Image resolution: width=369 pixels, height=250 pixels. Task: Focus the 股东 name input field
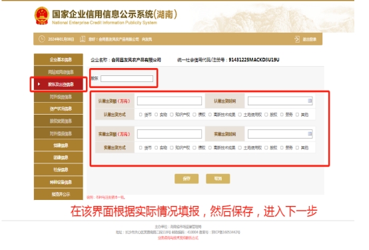click(x=127, y=79)
